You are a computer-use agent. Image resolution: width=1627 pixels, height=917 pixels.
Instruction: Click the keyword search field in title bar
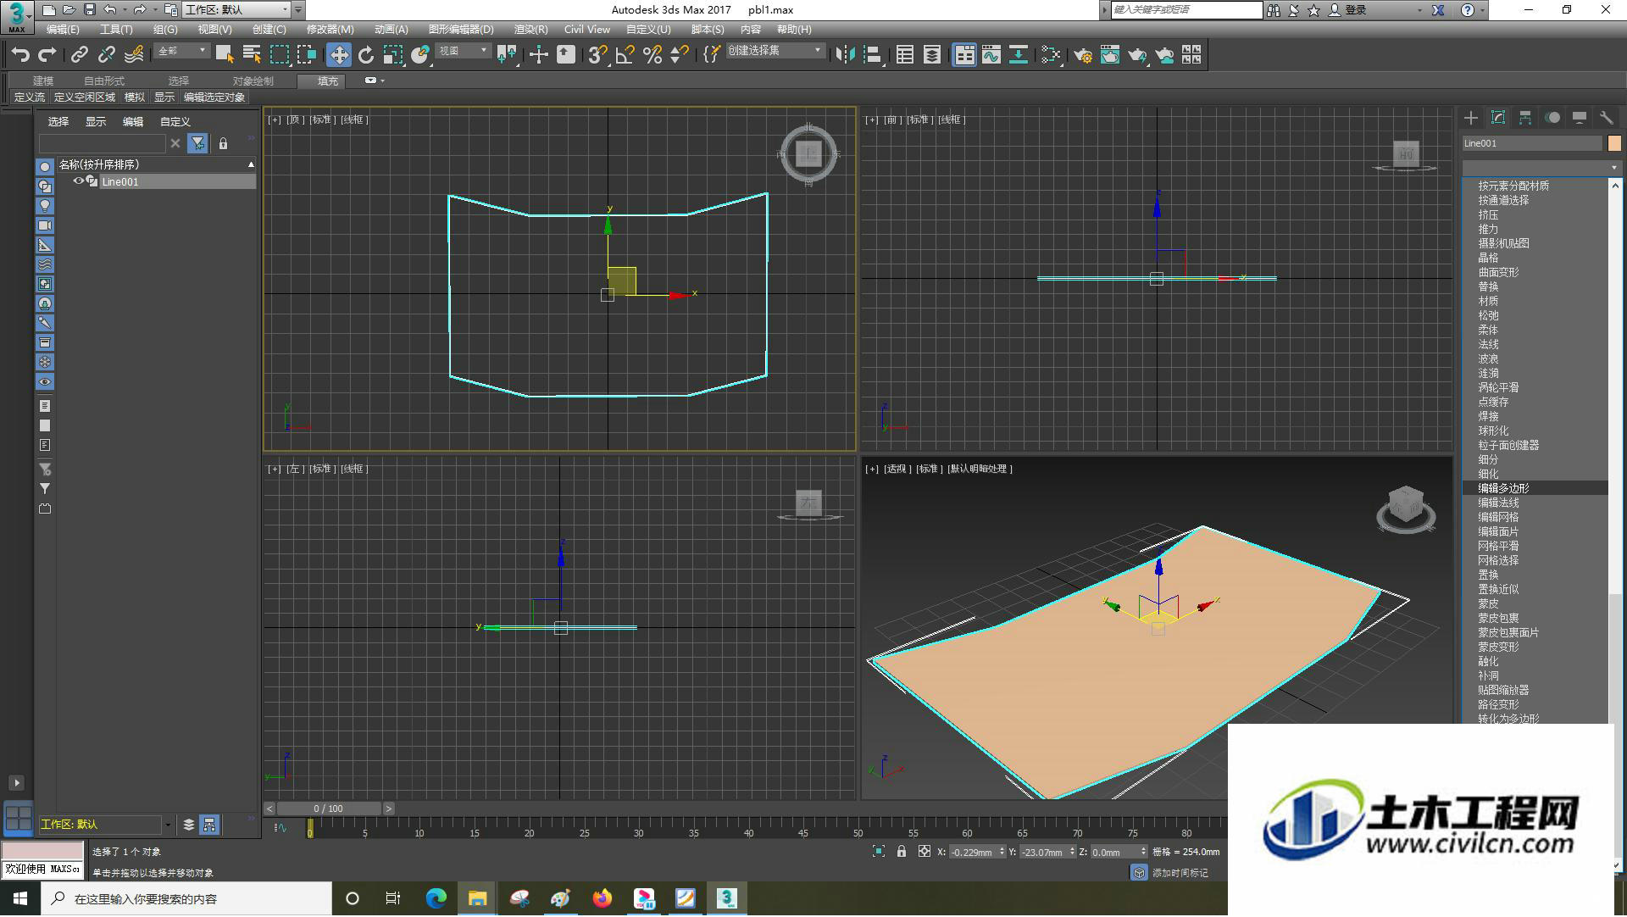coord(1186,9)
